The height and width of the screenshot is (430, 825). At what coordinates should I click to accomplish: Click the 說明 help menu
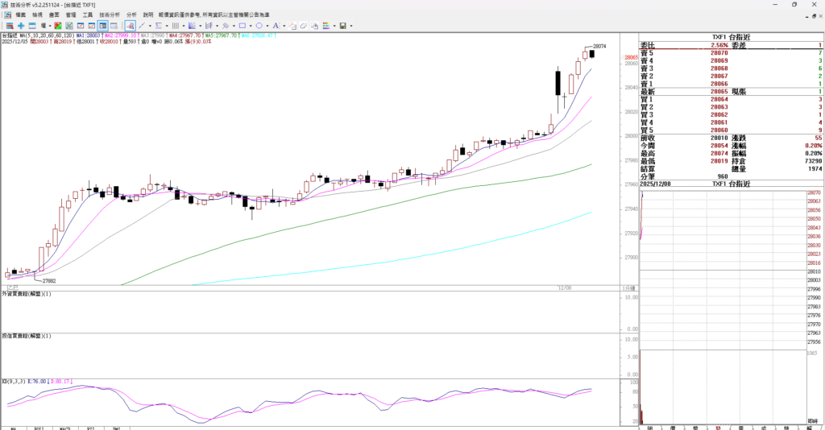(x=147, y=15)
